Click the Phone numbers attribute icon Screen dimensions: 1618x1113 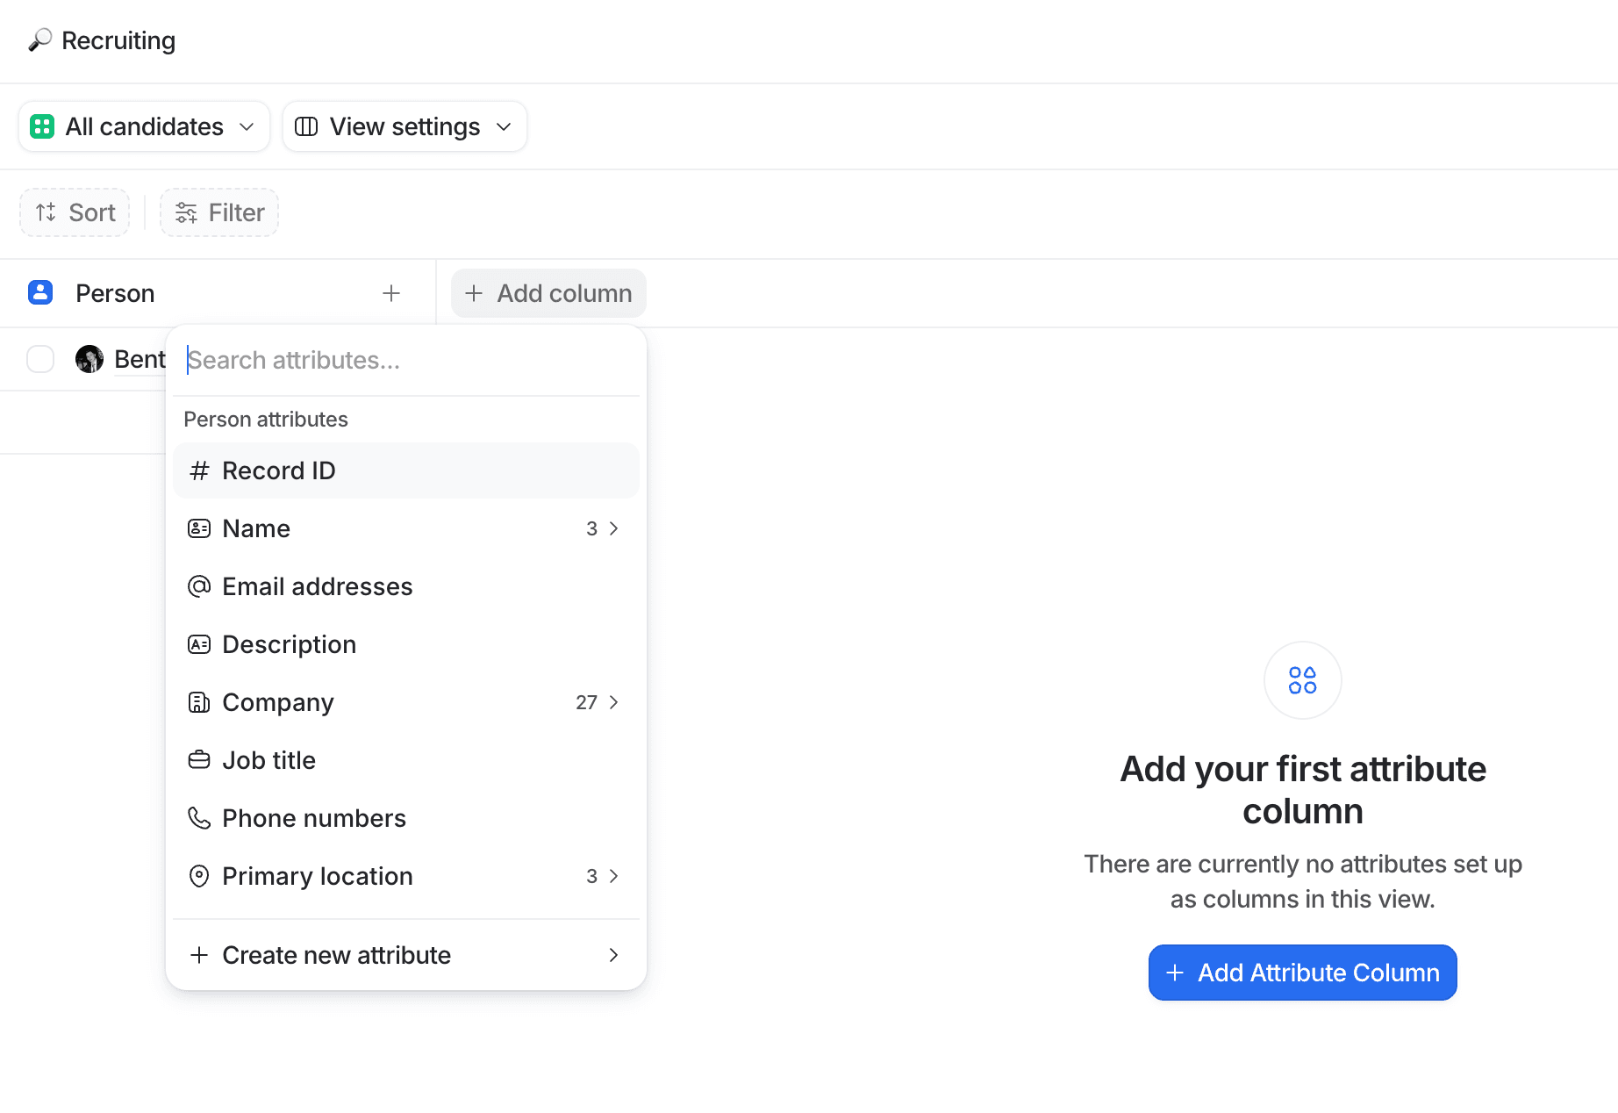199,817
